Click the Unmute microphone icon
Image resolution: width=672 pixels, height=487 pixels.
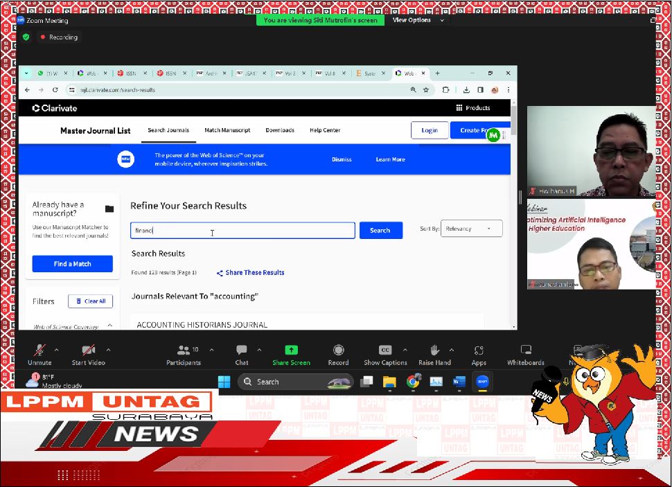pos(39,351)
